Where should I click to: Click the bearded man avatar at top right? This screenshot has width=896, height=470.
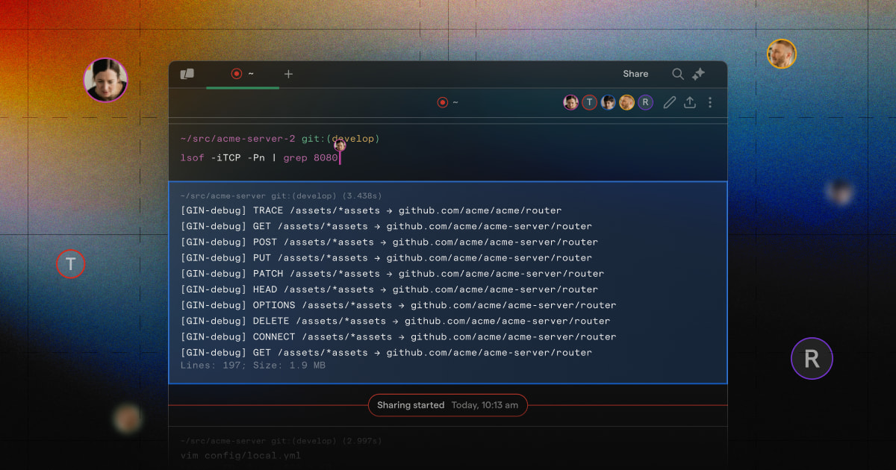[x=781, y=54]
